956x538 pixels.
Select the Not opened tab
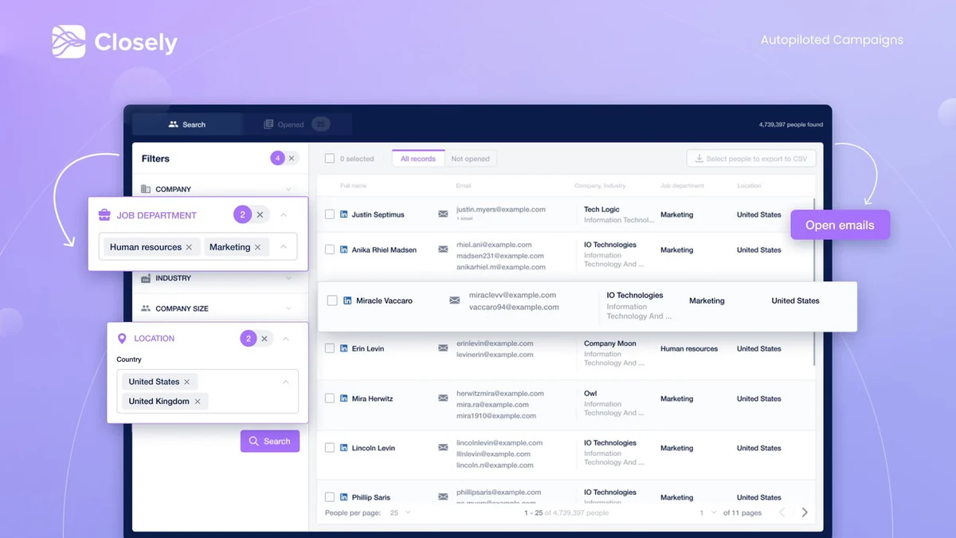(470, 159)
